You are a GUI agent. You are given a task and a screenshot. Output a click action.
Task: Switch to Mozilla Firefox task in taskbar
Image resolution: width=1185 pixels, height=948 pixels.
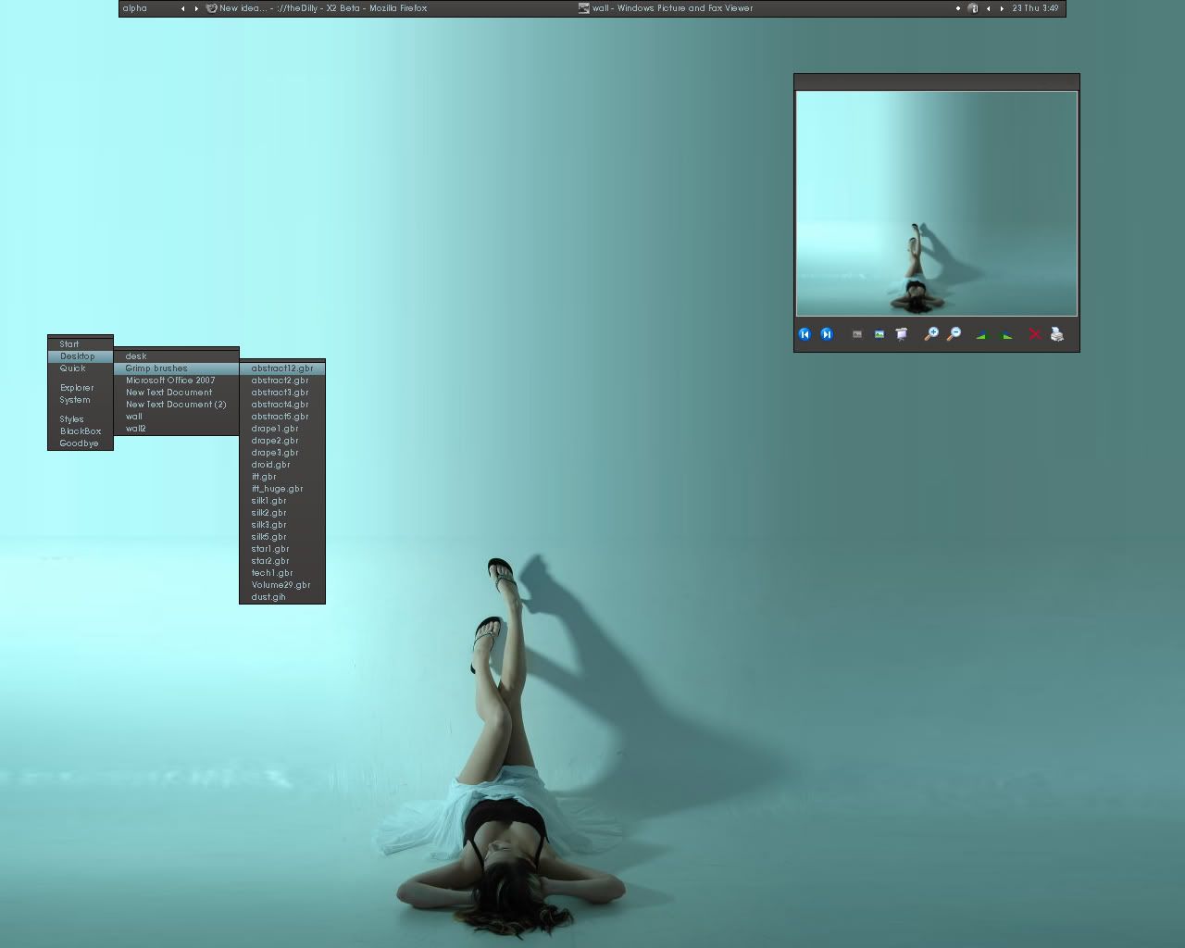(390, 8)
